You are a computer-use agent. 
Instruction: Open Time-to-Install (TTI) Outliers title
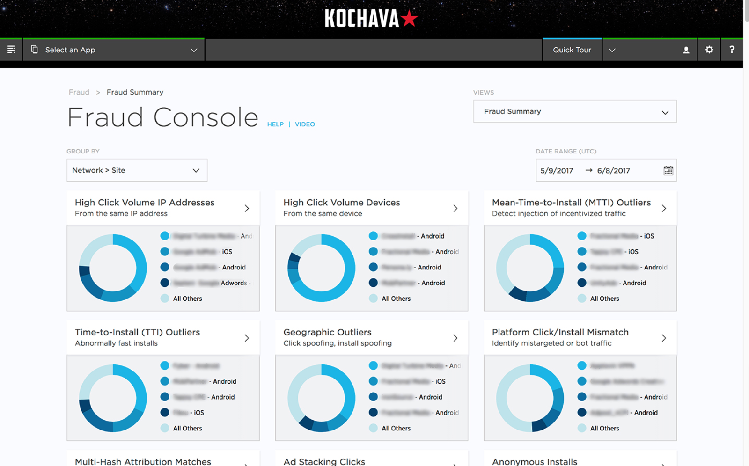point(137,332)
